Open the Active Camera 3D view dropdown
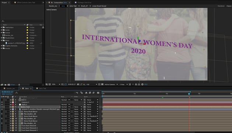 tap(111, 85)
